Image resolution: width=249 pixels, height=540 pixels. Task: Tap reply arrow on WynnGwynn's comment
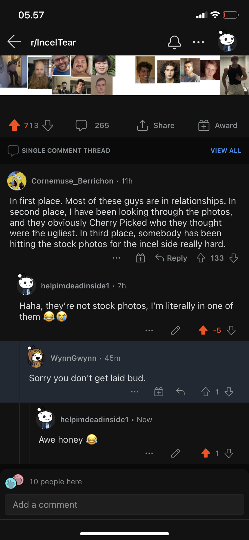click(180, 392)
